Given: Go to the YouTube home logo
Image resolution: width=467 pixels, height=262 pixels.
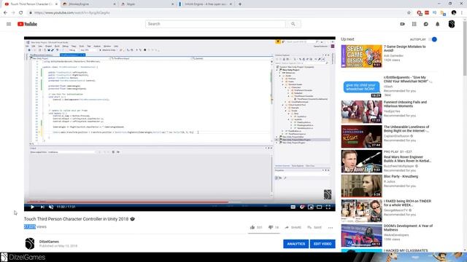Looking at the screenshot, I should [27, 24].
